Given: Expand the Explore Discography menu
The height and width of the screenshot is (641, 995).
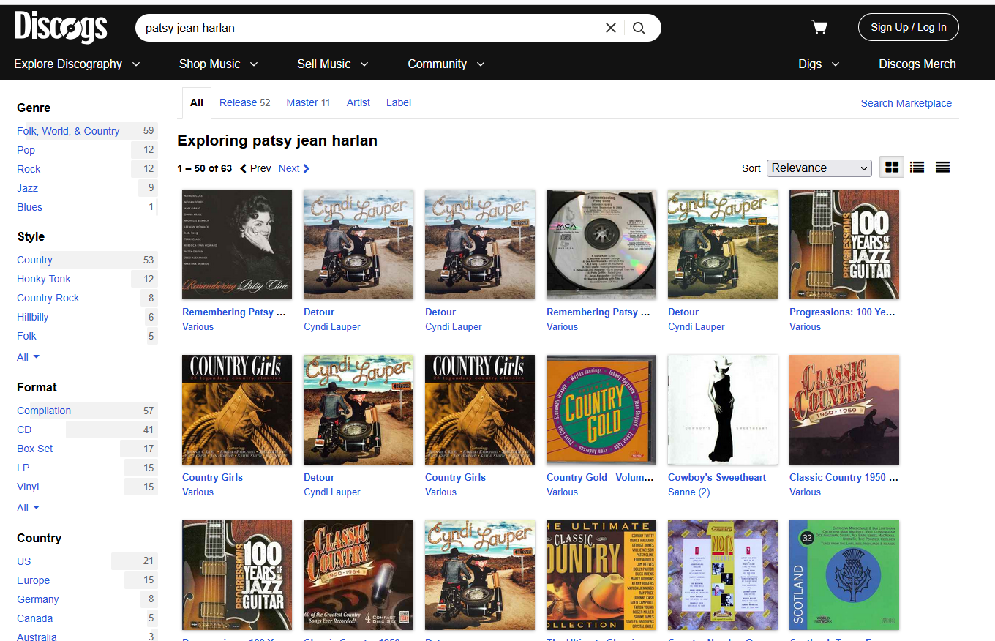Looking at the screenshot, I should click(x=77, y=64).
